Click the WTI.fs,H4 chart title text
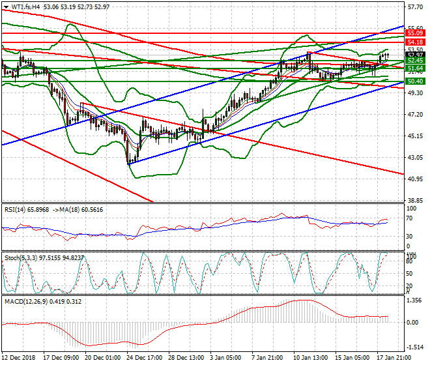This screenshot has height=365, width=430. (x=25, y=7)
